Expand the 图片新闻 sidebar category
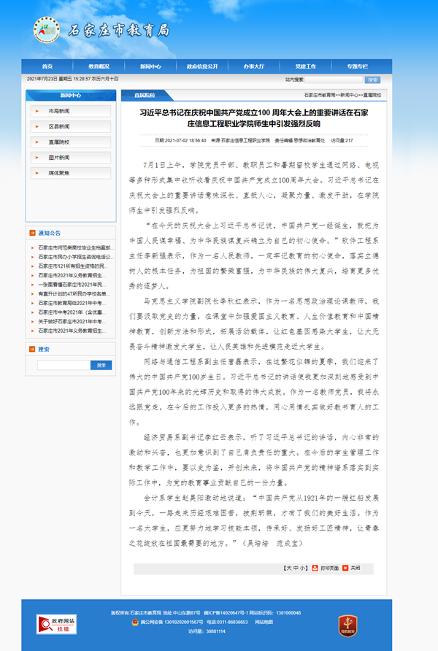The width and height of the screenshot is (438, 651). click(59, 157)
